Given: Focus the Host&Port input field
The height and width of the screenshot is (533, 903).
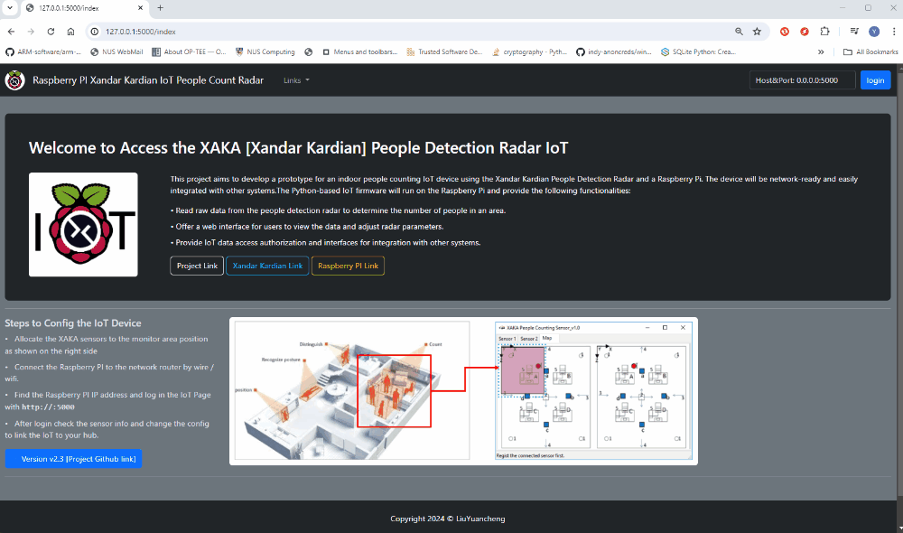Looking at the screenshot, I should [802, 80].
